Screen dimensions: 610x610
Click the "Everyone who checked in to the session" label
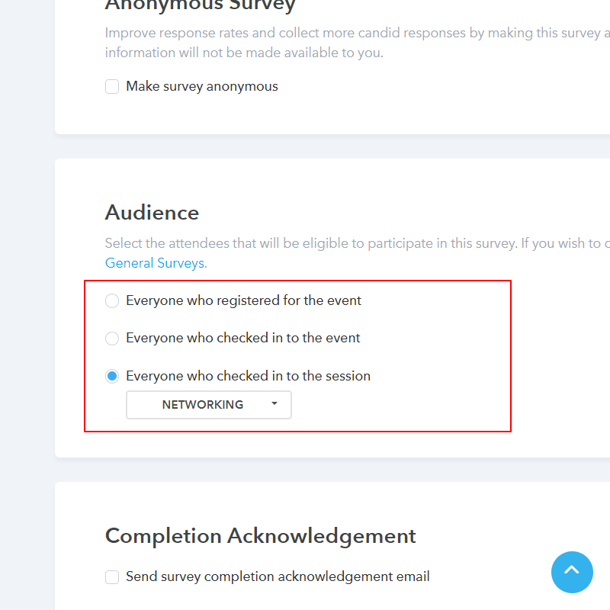click(249, 376)
